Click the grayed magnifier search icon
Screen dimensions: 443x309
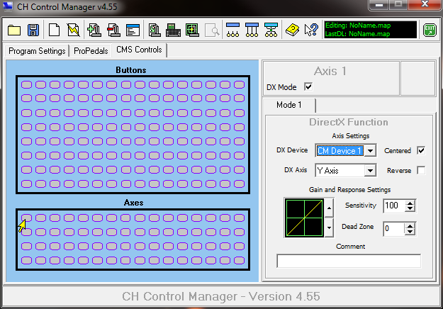tap(212, 30)
